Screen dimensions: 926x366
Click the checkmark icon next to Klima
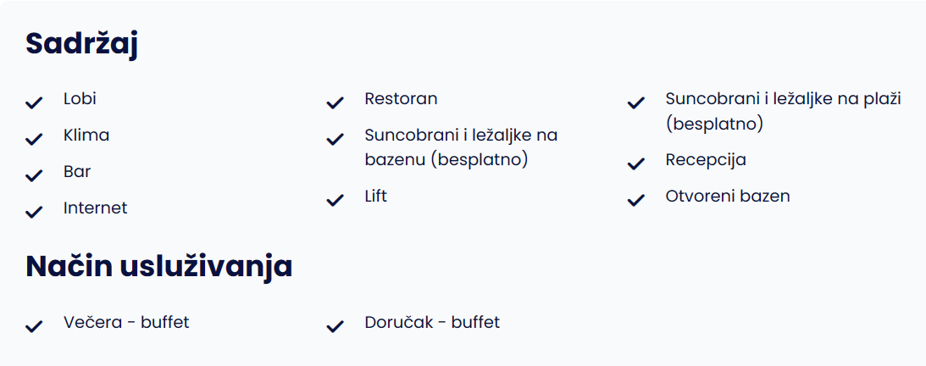click(34, 139)
